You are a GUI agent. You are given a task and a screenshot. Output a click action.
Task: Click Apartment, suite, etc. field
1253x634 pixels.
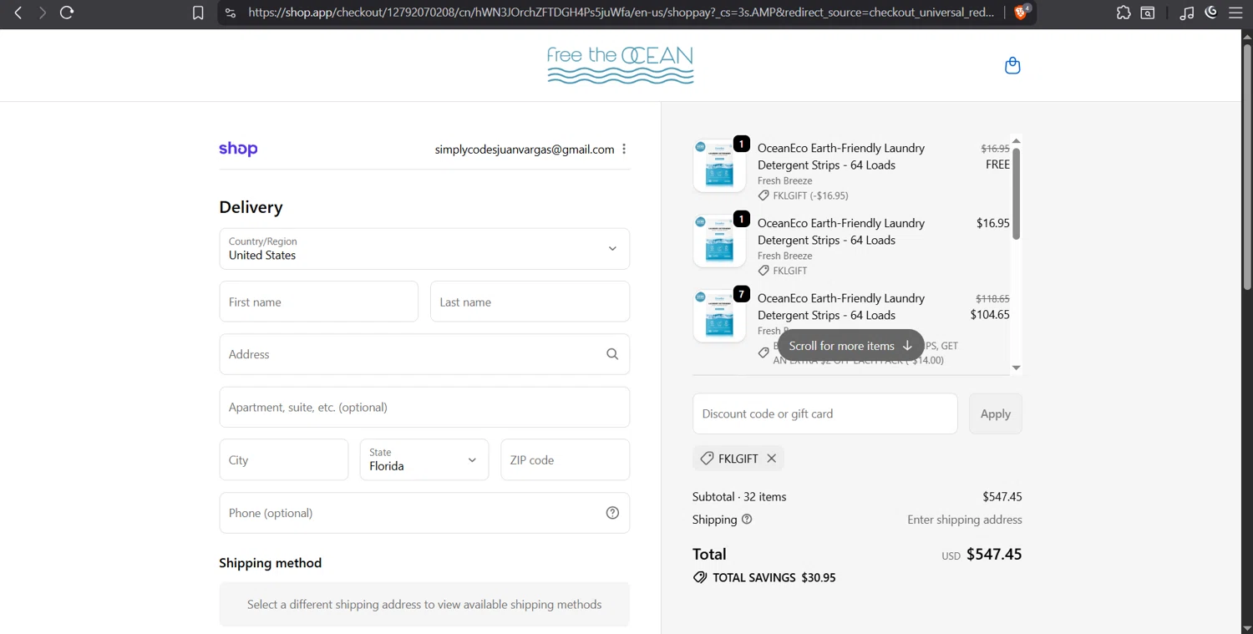tap(424, 407)
